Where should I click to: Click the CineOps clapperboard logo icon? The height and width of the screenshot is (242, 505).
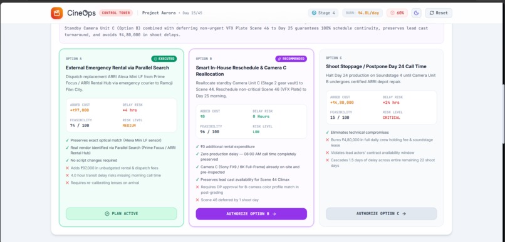56,13
